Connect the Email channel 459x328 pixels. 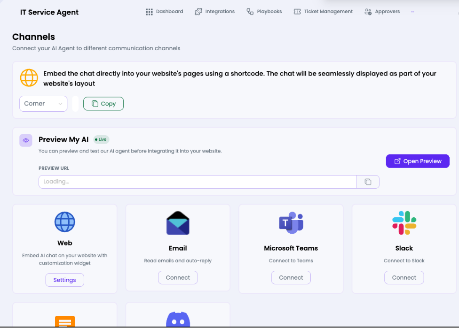pos(178,278)
